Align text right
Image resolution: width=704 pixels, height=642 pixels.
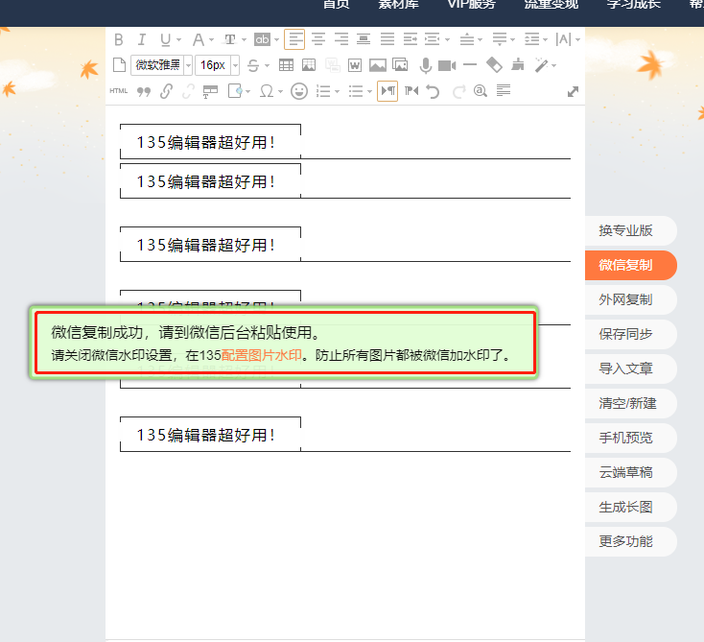pos(341,39)
